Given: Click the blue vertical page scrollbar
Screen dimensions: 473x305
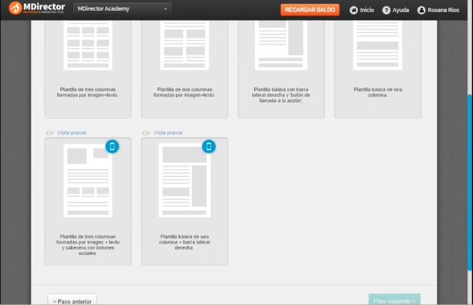Looking at the screenshot, I should pos(470,182).
